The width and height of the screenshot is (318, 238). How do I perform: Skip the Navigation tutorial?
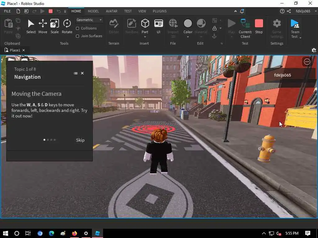(x=80, y=140)
